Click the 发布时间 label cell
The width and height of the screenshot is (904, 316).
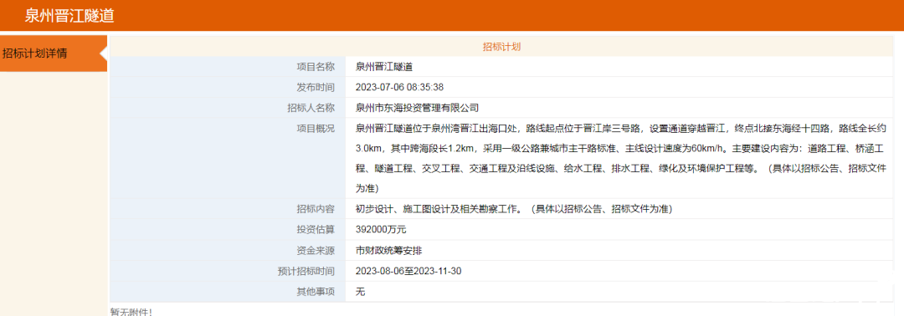click(228, 87)
